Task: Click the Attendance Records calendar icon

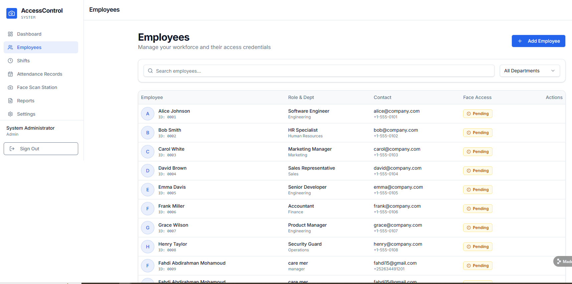Action: (x=10, y=74)
